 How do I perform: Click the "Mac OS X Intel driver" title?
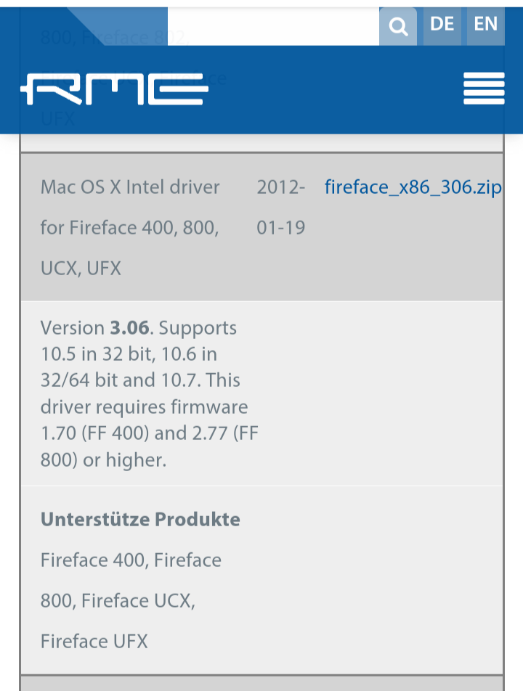click(x=130, y=187)
